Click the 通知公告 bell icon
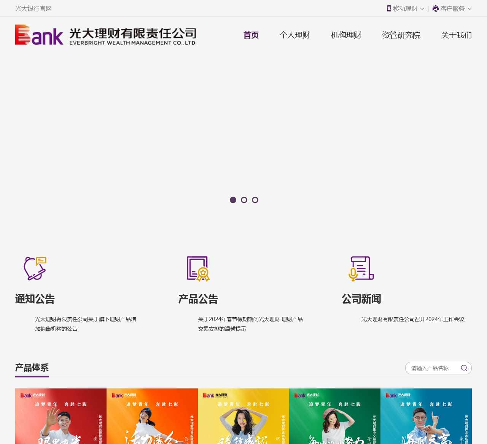487x444 pixels. (35, 268)
